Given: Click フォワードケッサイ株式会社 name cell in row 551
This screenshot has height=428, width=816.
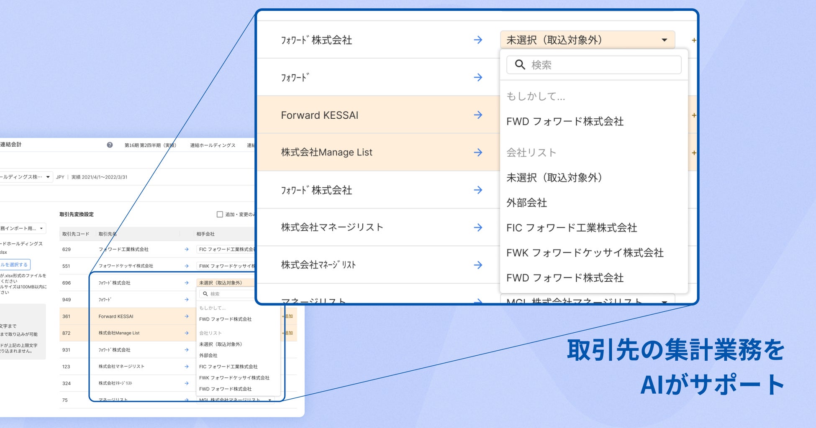Looking at the screenshot, I should 126,266.
